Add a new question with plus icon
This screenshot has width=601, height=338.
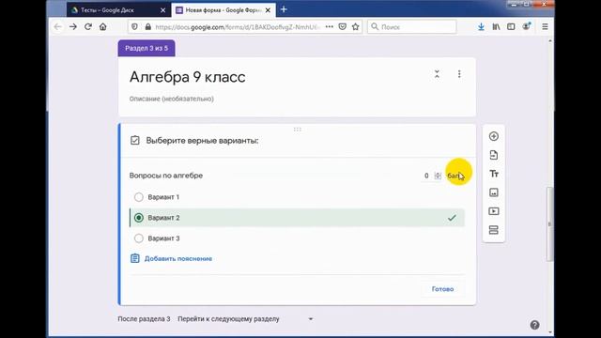pos(494,136)
